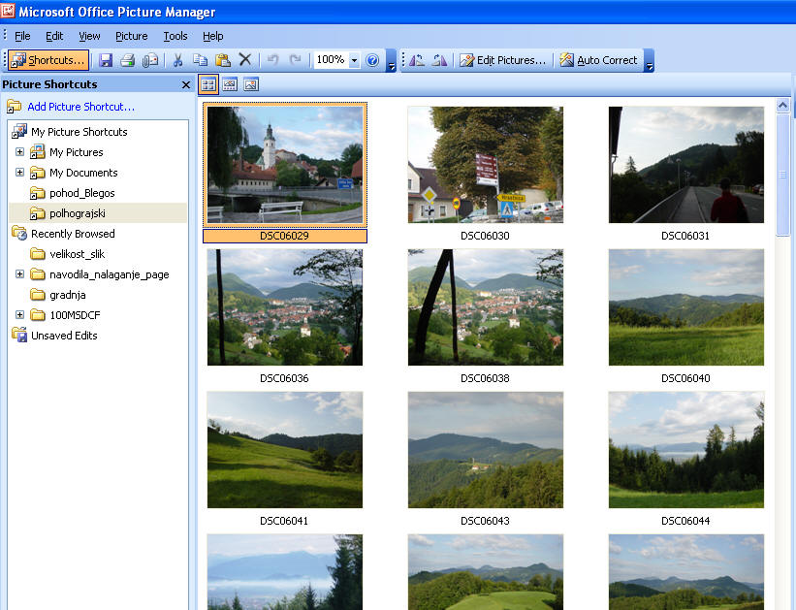This screenshot has height=610, width=796.
Task: Open the Picture menu
Action: coord(132,36)
